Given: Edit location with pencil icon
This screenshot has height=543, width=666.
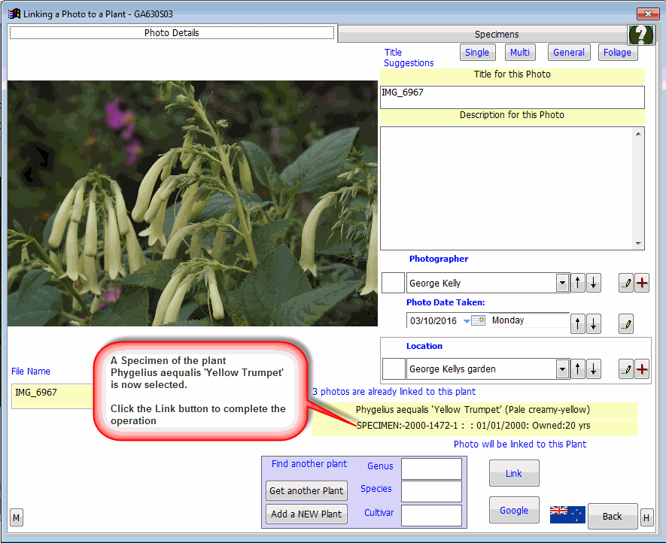Looking at the screenshot, I should (x=626, y=369).
